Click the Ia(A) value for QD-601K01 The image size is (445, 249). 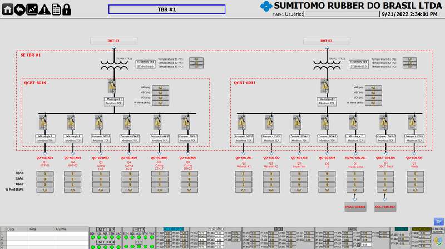coord(45,173)
